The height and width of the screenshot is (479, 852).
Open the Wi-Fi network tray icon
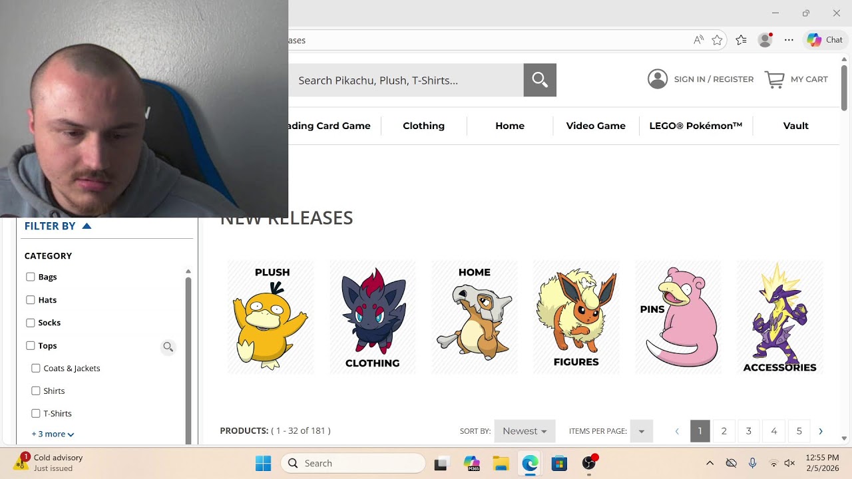tap(773, 463)
